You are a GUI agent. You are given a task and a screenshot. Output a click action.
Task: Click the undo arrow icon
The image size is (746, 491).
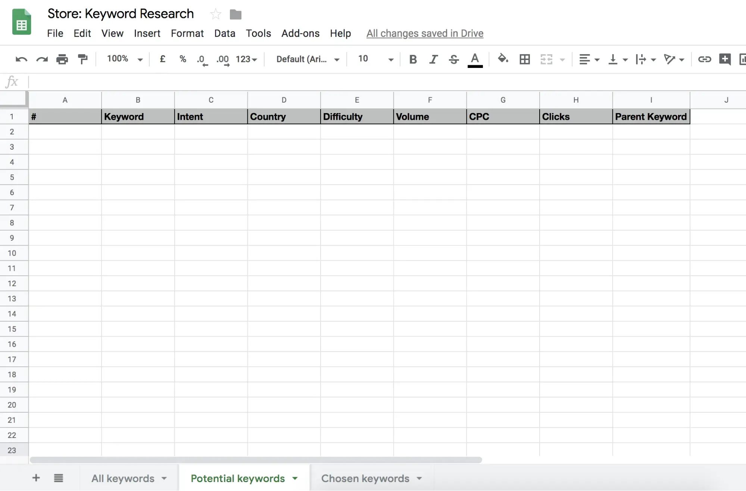click(21, 59)
